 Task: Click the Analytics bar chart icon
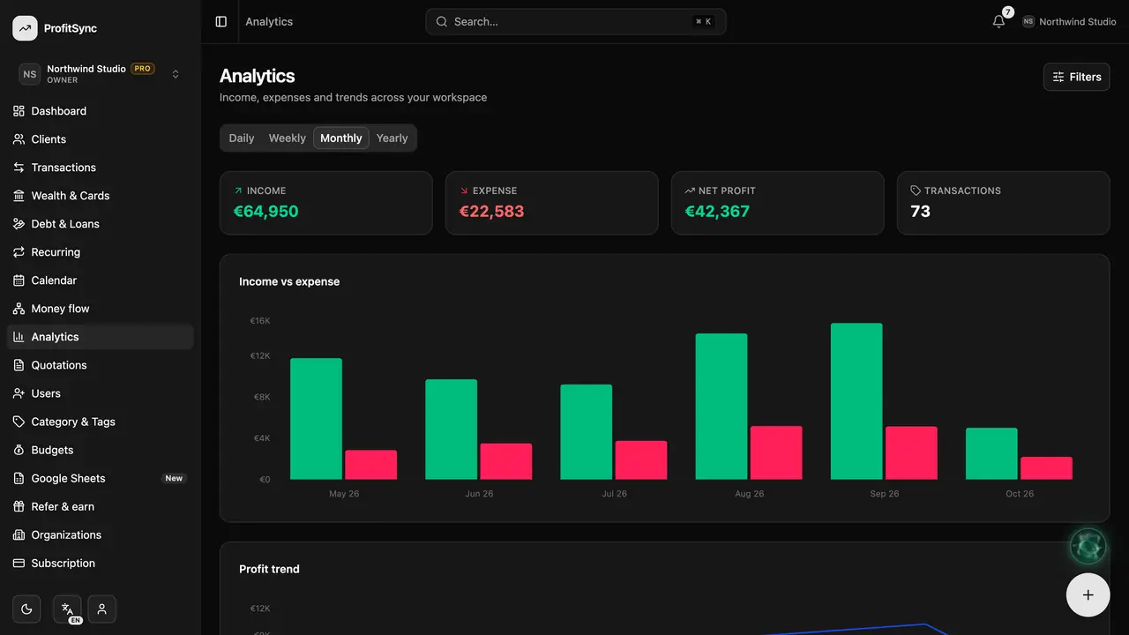(19, 337)
